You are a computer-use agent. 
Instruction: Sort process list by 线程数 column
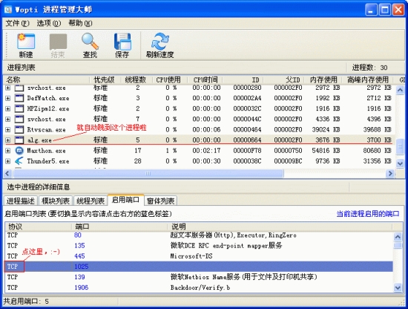[x=136, y=79]
